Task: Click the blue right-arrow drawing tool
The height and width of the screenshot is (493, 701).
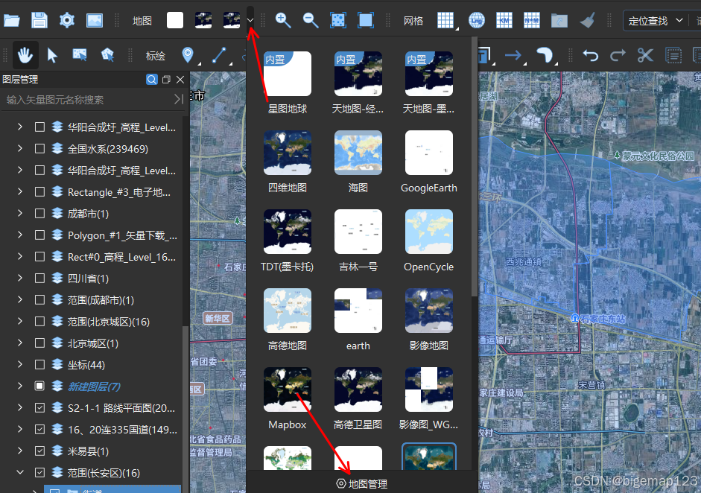Action: tap(513, 55)
